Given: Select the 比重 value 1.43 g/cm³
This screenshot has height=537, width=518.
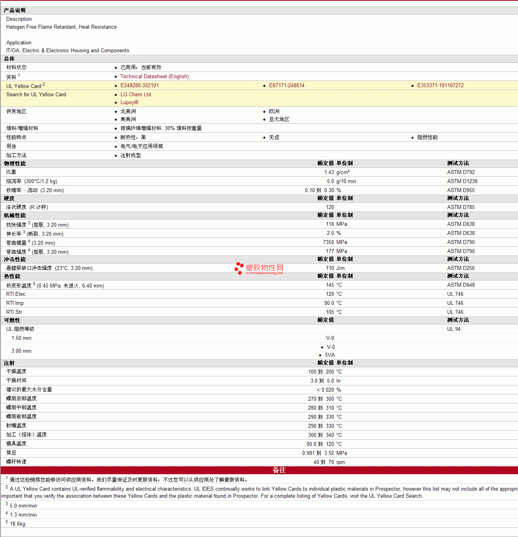Looking at the screenshot, I should [337, 172].
